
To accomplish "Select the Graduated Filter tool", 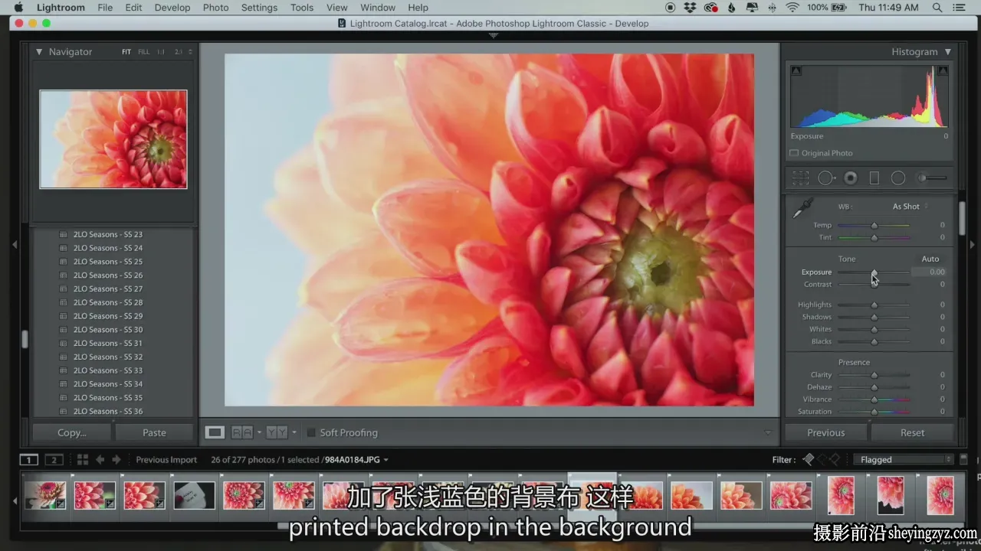I will click(x=874, y=178).
